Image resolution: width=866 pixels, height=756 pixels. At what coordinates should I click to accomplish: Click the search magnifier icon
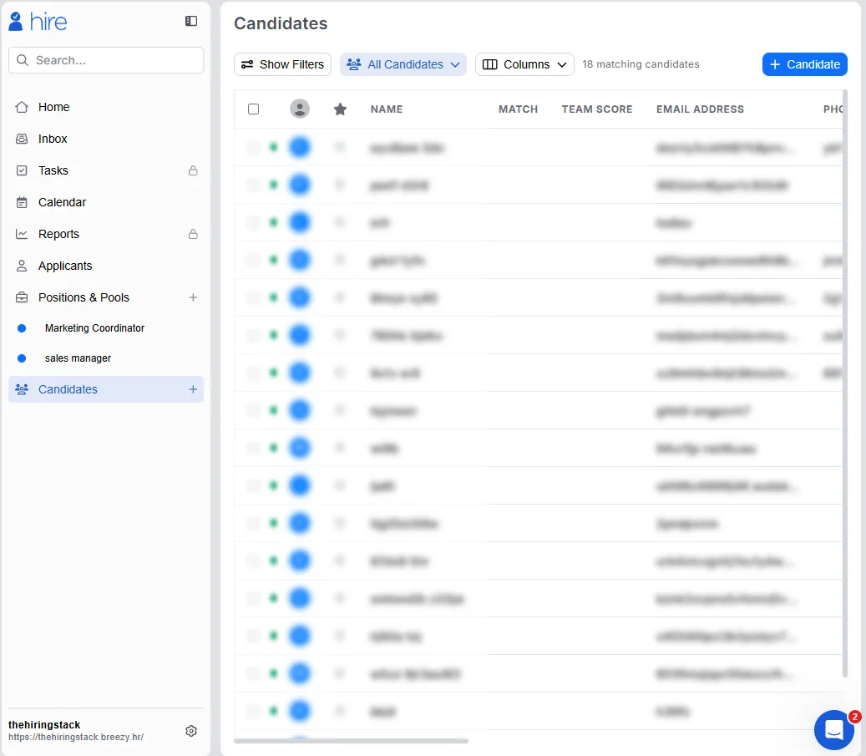(22, 60)
